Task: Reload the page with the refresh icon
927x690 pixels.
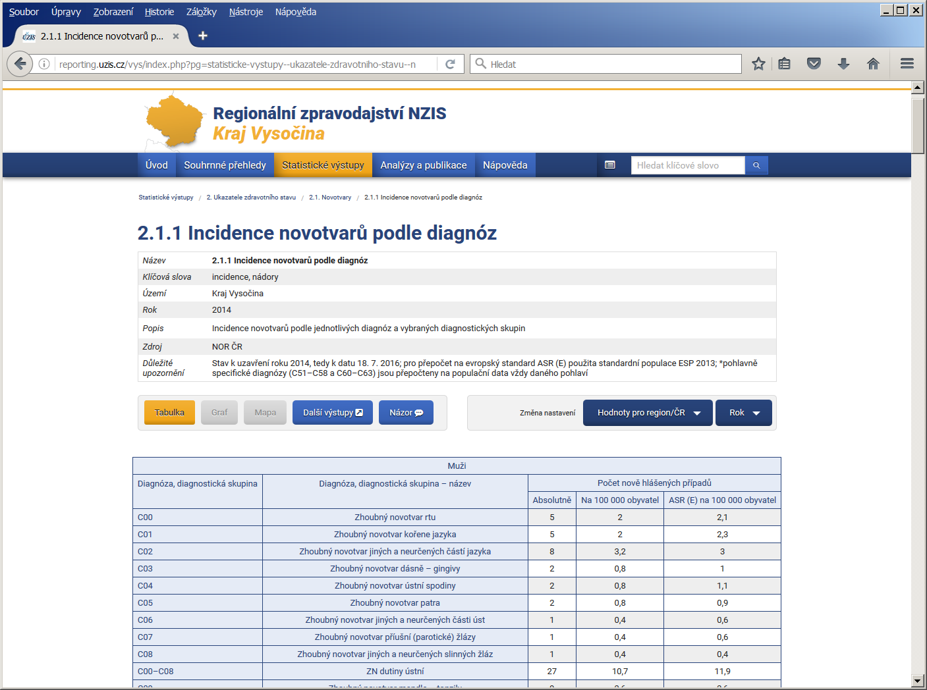Action: [x=451, y=64]
